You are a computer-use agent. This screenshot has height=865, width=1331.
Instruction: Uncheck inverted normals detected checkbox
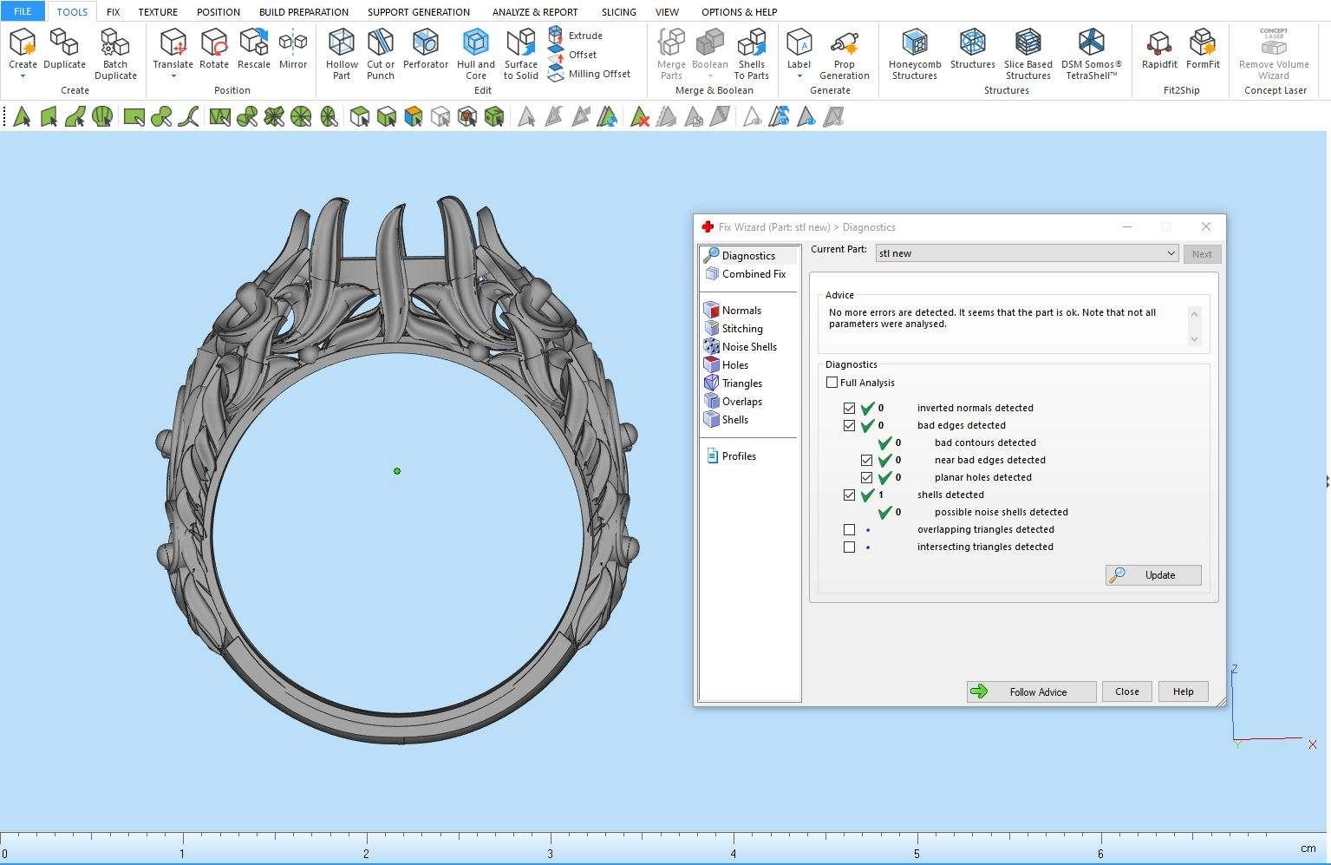pos(849,408)
